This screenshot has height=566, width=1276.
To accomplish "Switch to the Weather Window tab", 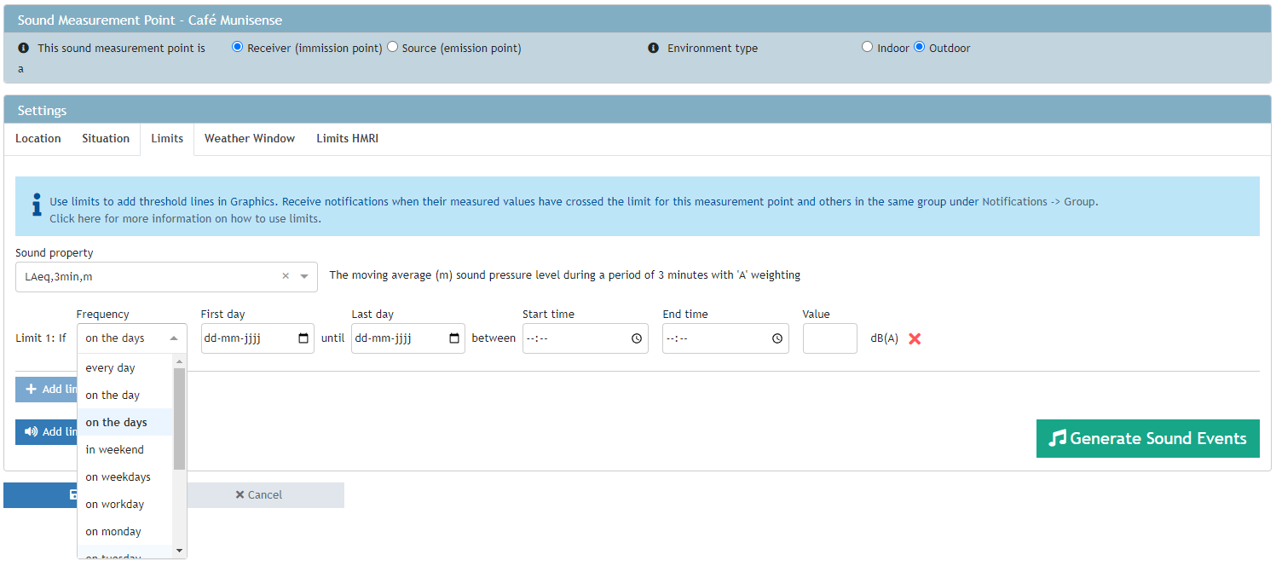I will [249, 138].
